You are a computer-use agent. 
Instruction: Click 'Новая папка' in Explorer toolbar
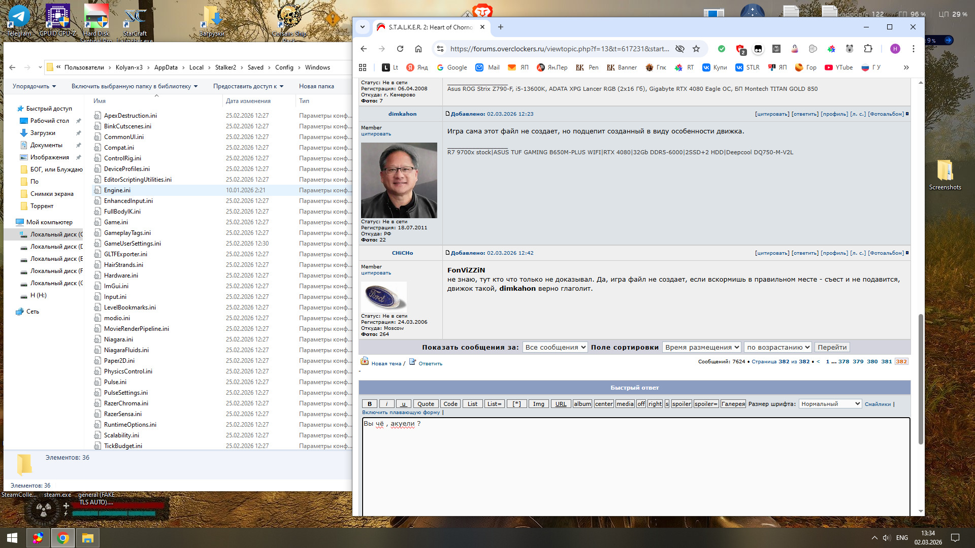(316, 86)
